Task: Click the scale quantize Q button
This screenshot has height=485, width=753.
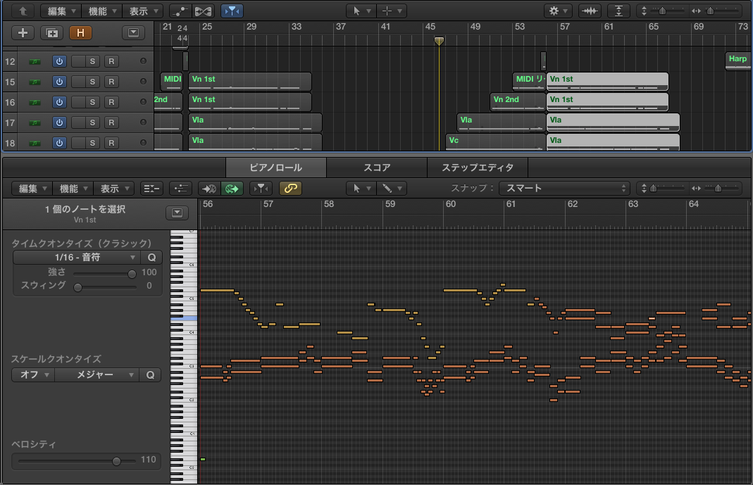Action: tap(150, 374)
